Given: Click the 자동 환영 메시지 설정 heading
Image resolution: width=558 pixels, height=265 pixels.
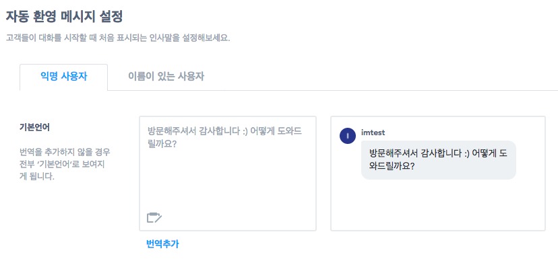Looking at the screenshot, I should click(65, 17).
